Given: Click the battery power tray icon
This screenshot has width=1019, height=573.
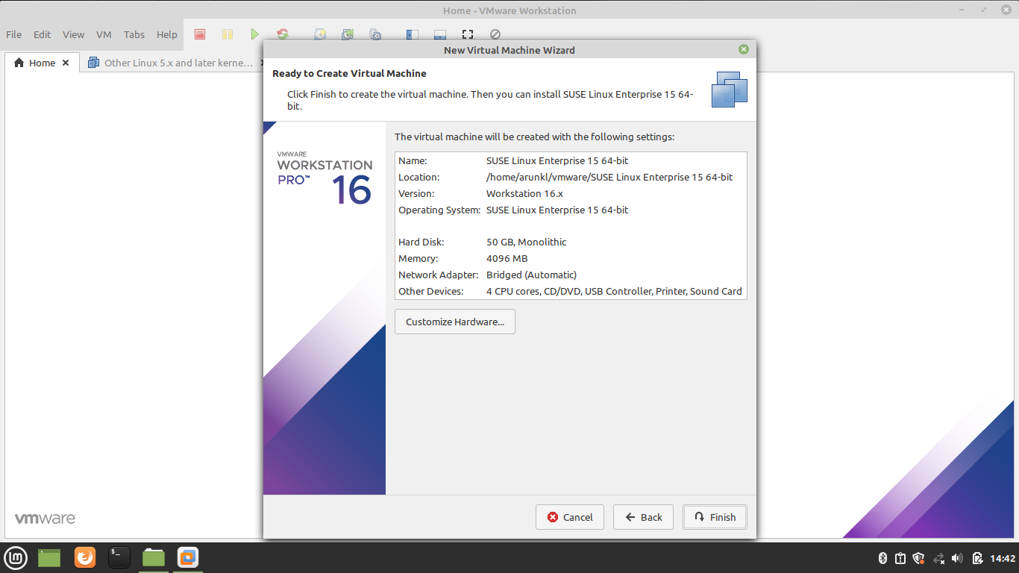Looking at the screenshot, I should [977, 558].
